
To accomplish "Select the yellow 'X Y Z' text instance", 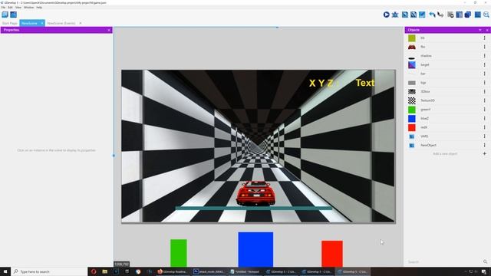I will coord(324,83).
